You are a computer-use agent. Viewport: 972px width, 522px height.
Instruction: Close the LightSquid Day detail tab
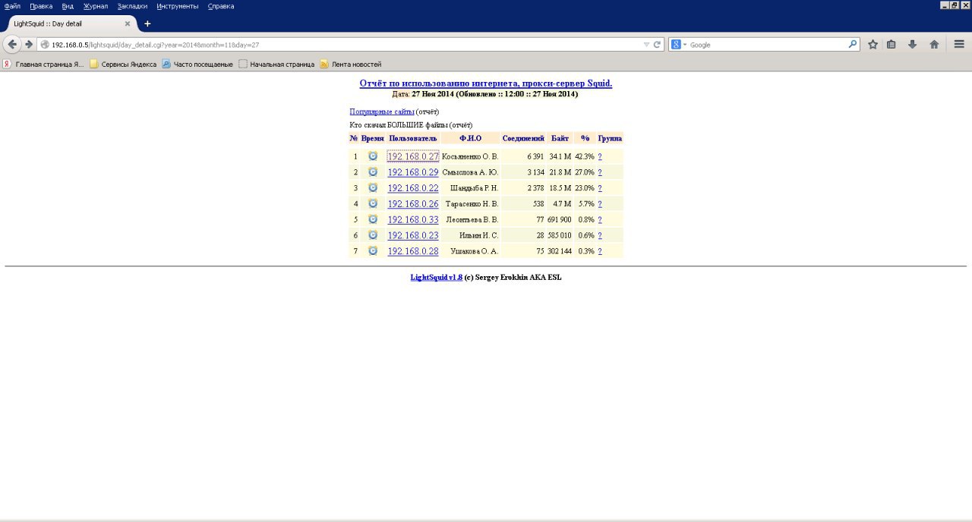point(128,24)
